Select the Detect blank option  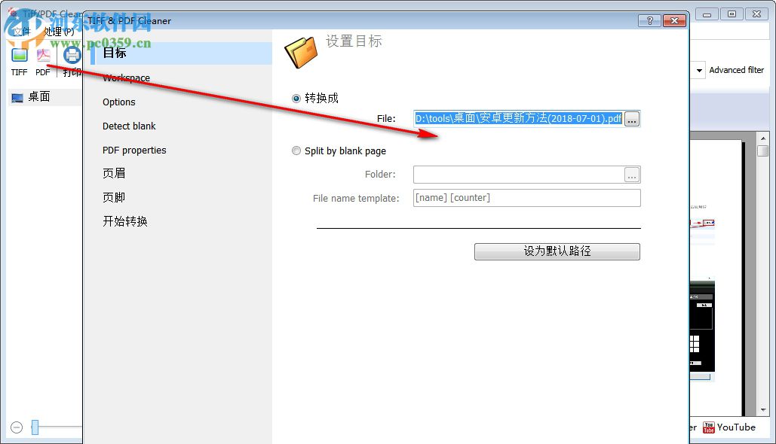click(129, 126)
